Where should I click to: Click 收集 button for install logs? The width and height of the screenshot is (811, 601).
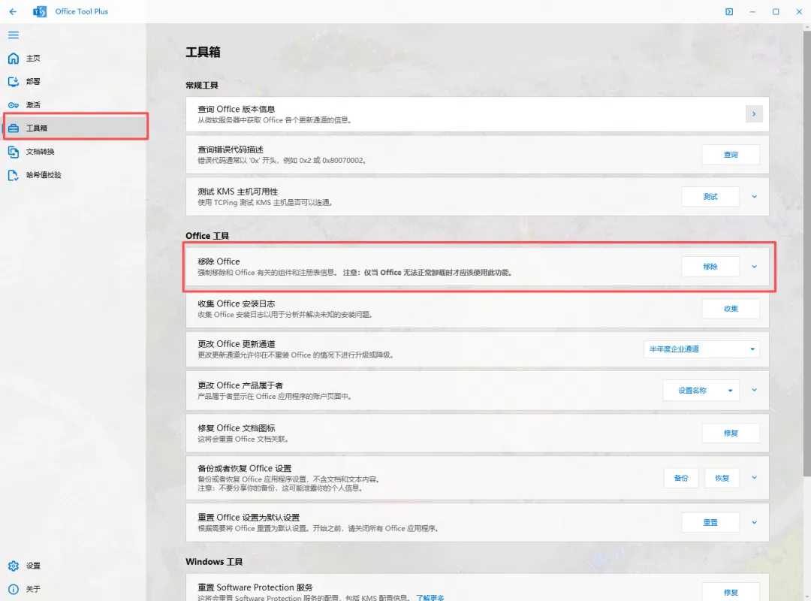click(731, 309)
